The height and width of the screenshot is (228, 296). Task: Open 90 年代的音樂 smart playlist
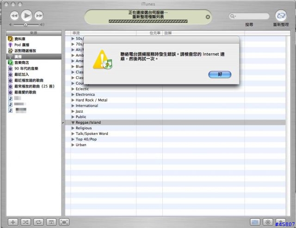pos(34,69)
